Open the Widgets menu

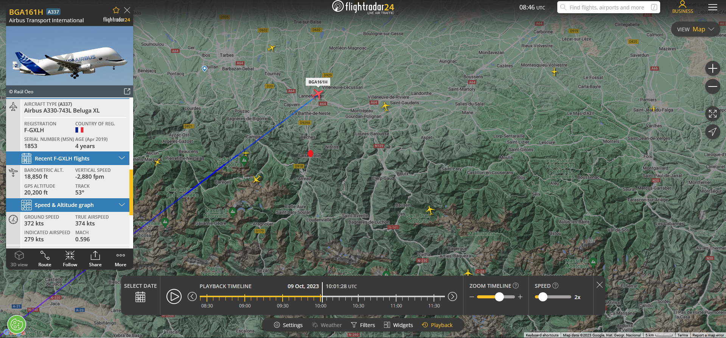pos(398,325)
